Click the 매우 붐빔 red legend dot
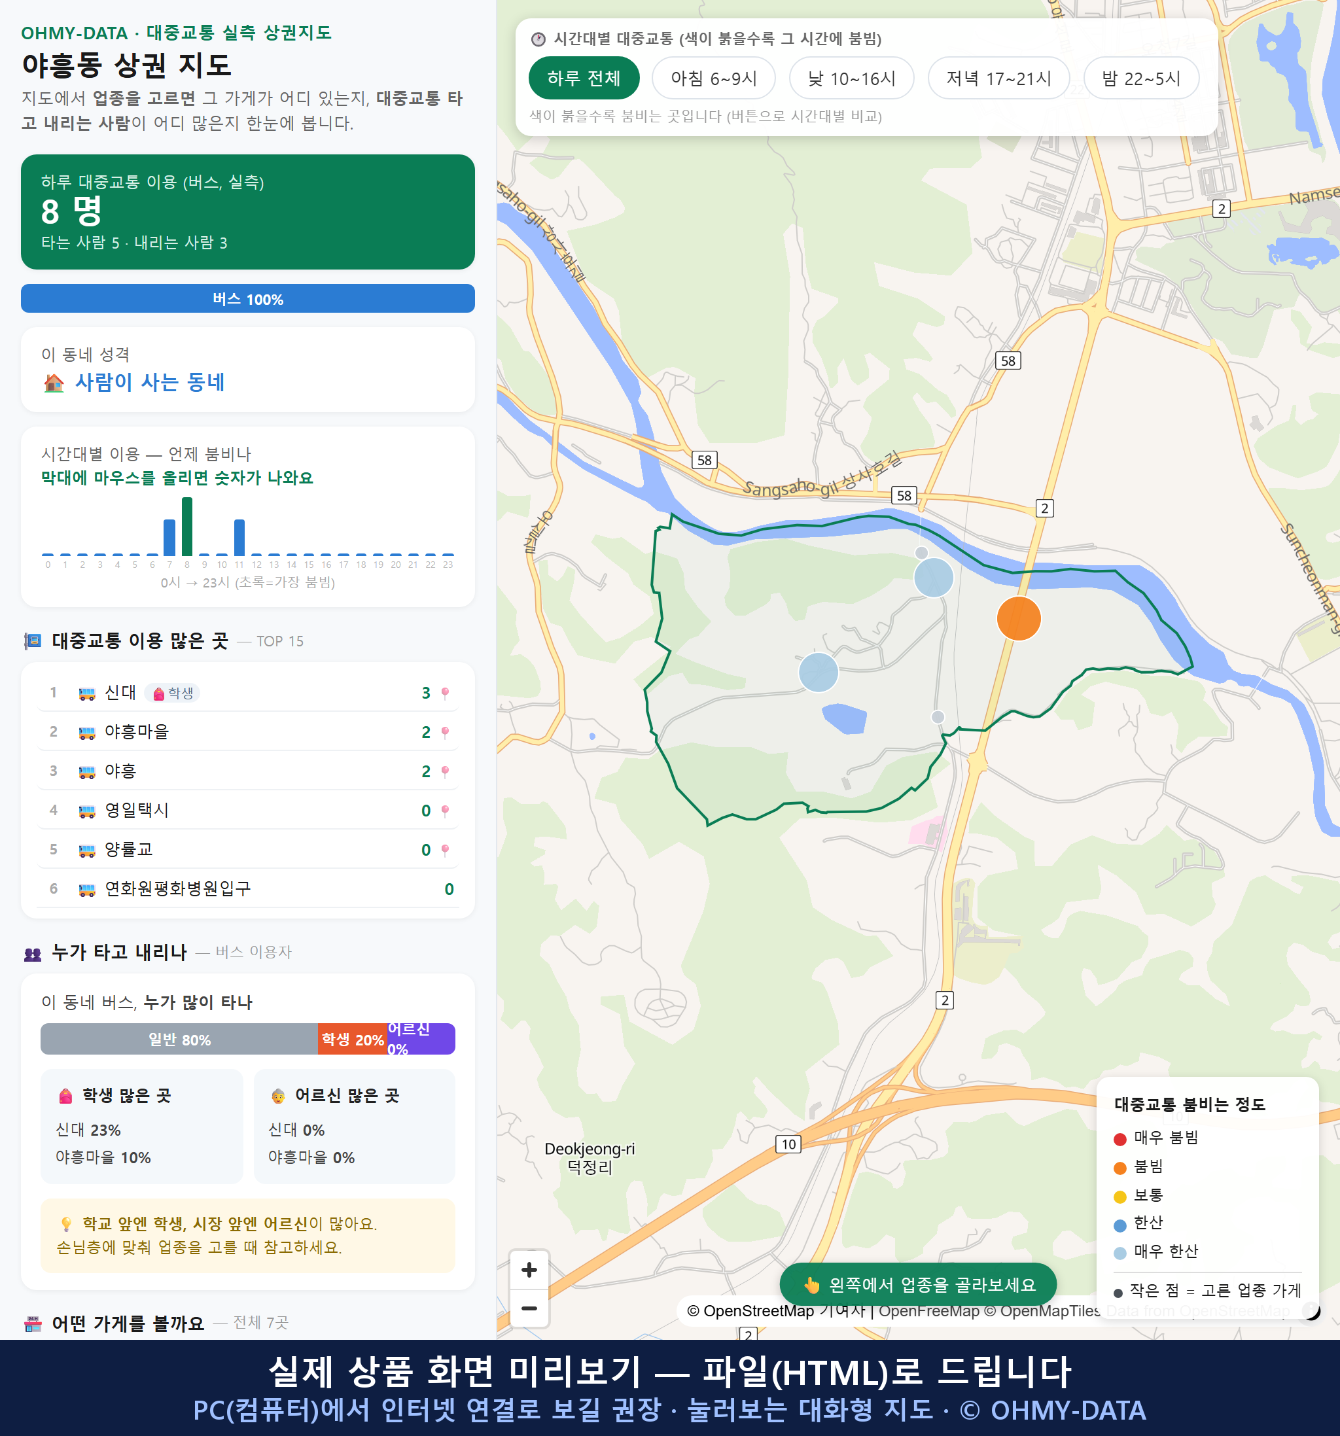This screenshot has width=1340, height=1436. coord(1120,1139)
